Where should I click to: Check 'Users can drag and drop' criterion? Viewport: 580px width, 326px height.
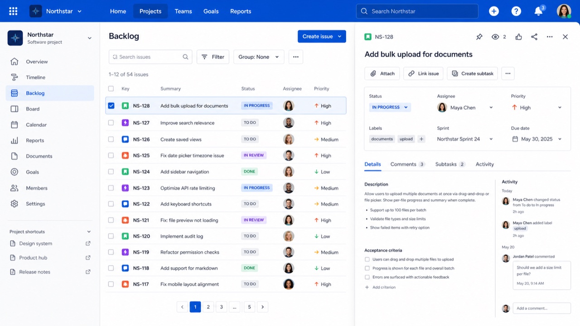point(367,259)
